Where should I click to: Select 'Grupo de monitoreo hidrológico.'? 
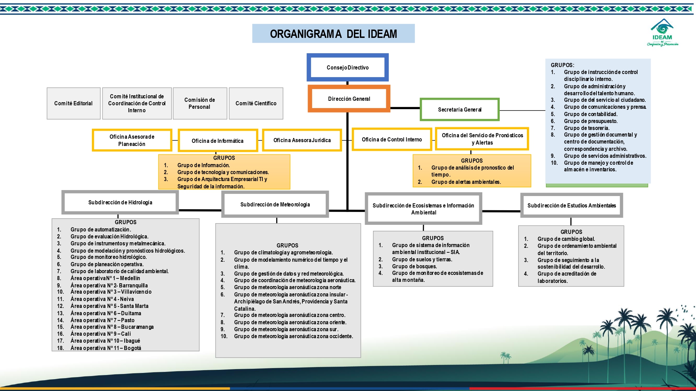point(109,257)
